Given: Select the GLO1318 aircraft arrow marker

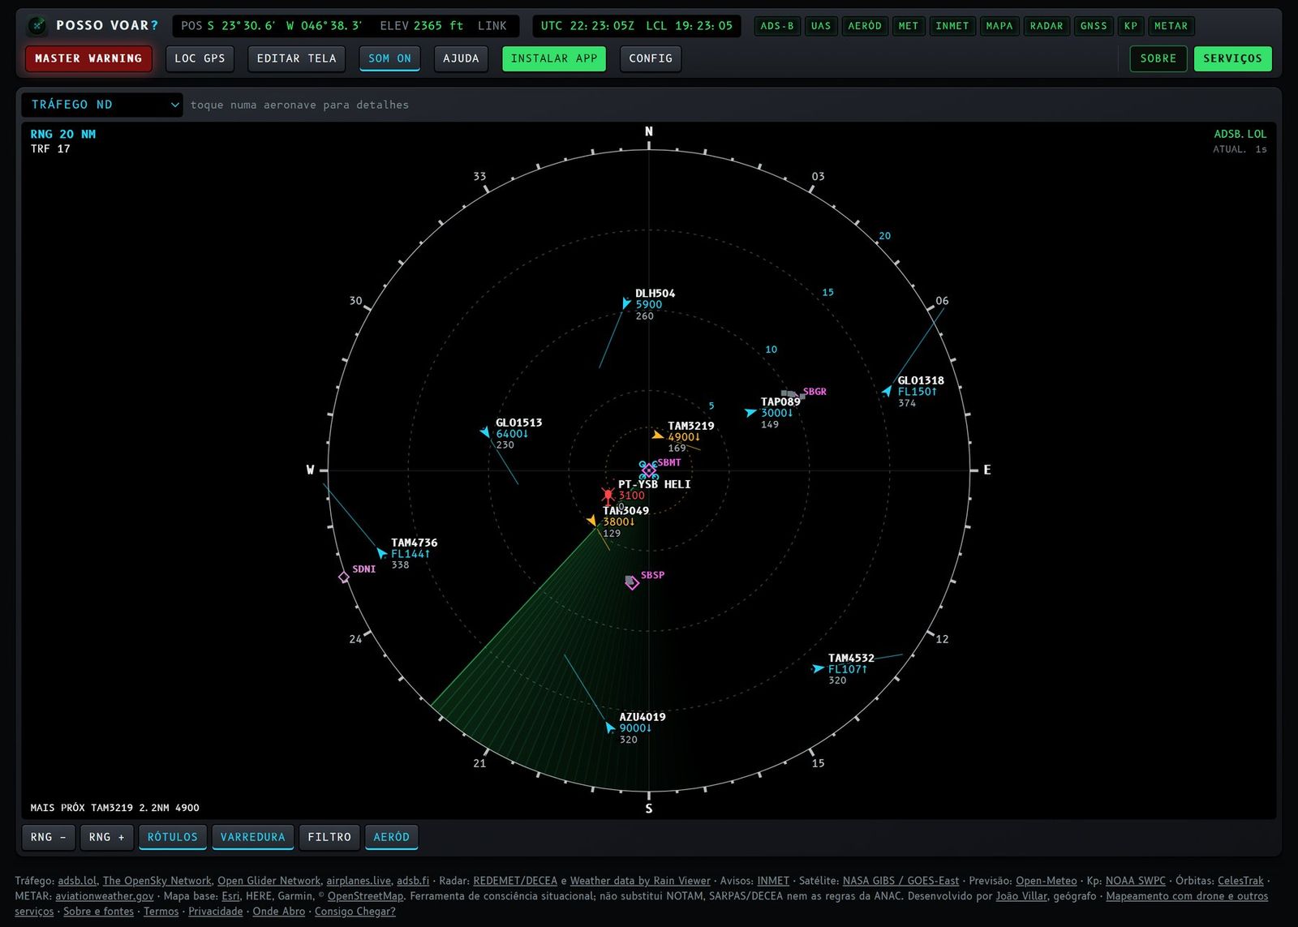Looking at the screenshot, I should (887, 391).
